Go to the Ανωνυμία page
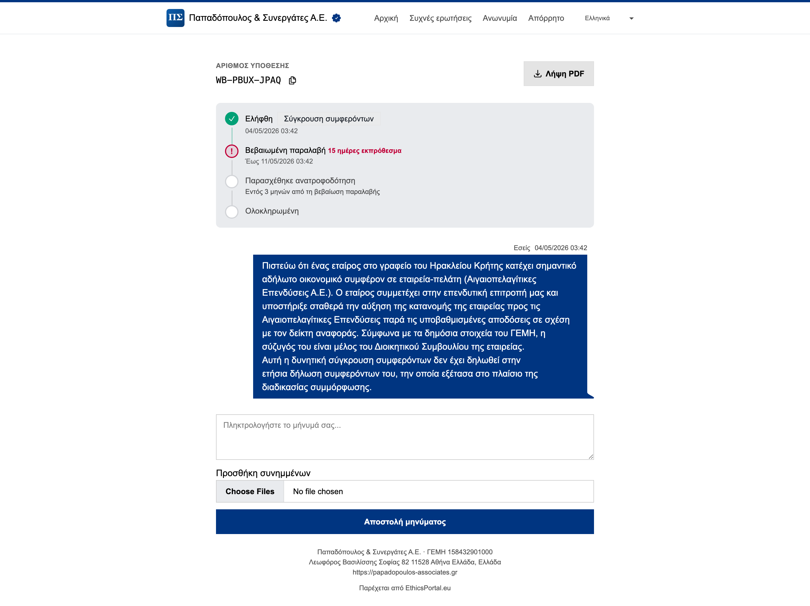 click(x=499, y=18)
